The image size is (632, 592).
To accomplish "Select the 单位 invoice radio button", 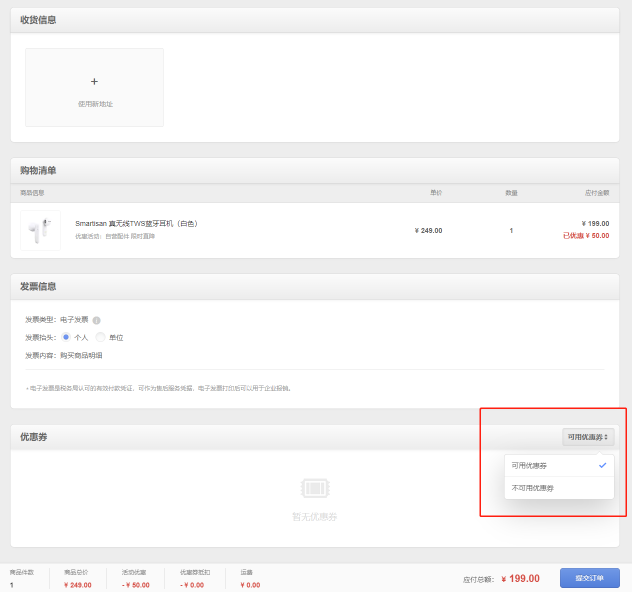I will pyautogui.click(x=100, y=337).
